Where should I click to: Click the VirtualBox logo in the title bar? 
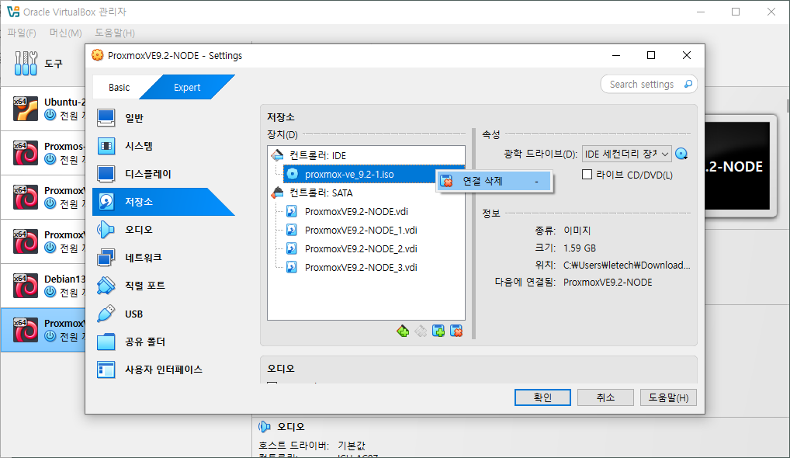coord(13,12)
